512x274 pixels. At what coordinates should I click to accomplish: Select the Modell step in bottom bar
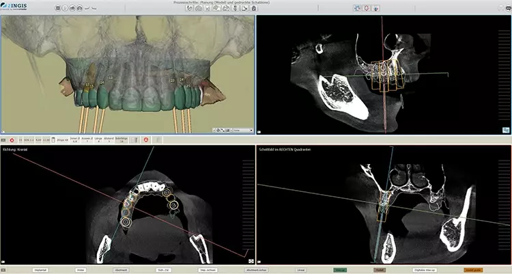tap(380, 270)
